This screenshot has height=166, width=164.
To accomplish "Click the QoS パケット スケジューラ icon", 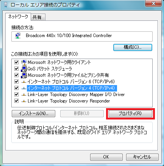I will tap(24, 69).
